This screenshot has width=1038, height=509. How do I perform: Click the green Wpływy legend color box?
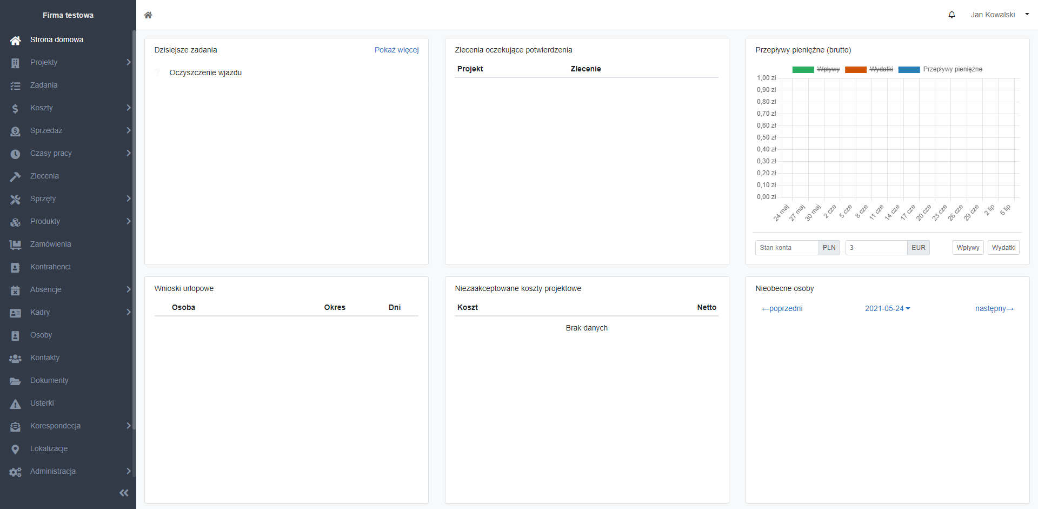click(x=803, y=69)
